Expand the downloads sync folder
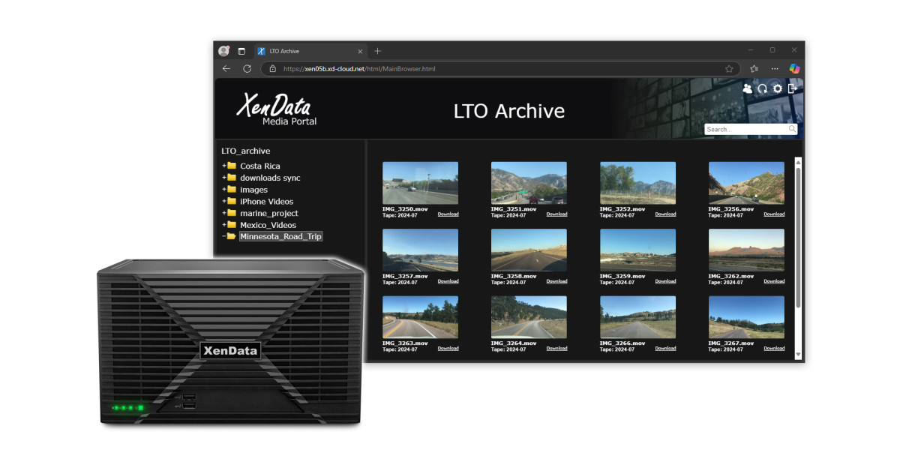Image resolution: width=900 pixels, height=471 pixels. coord(223,178)
